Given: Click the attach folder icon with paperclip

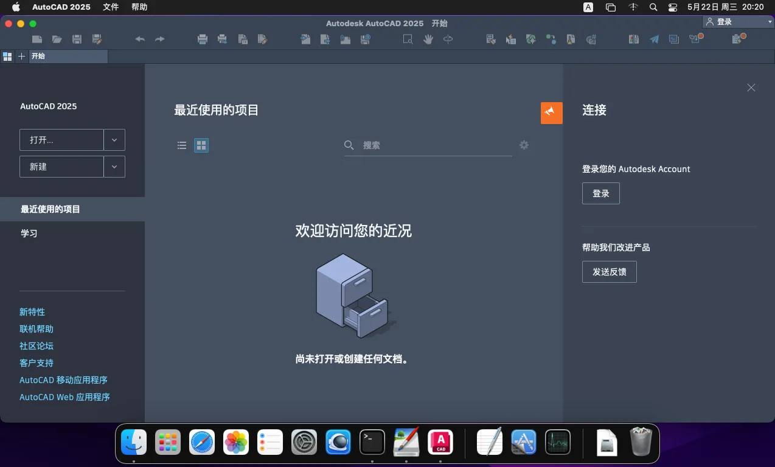Looking at the screenshot, I should pos(346,40).
